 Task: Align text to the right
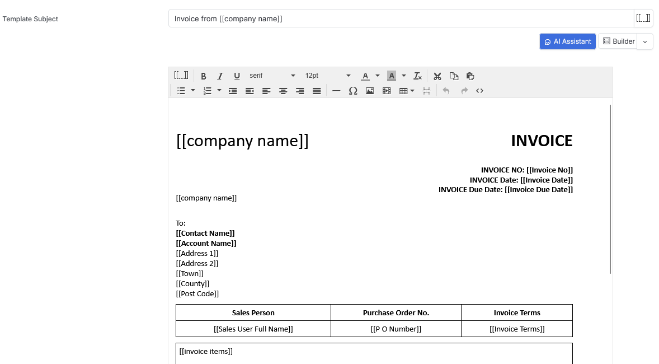pos(300,91)
